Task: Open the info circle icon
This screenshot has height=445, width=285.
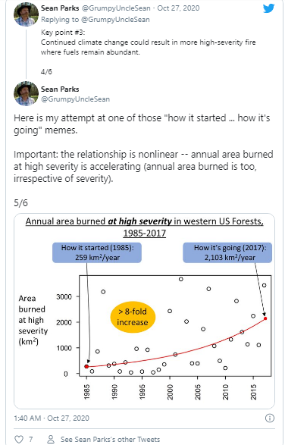Action: click(x=269, y=418)
